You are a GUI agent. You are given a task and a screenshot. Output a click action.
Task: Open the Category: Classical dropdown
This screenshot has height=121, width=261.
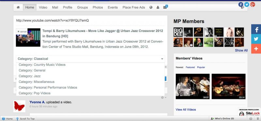point(90,59)
